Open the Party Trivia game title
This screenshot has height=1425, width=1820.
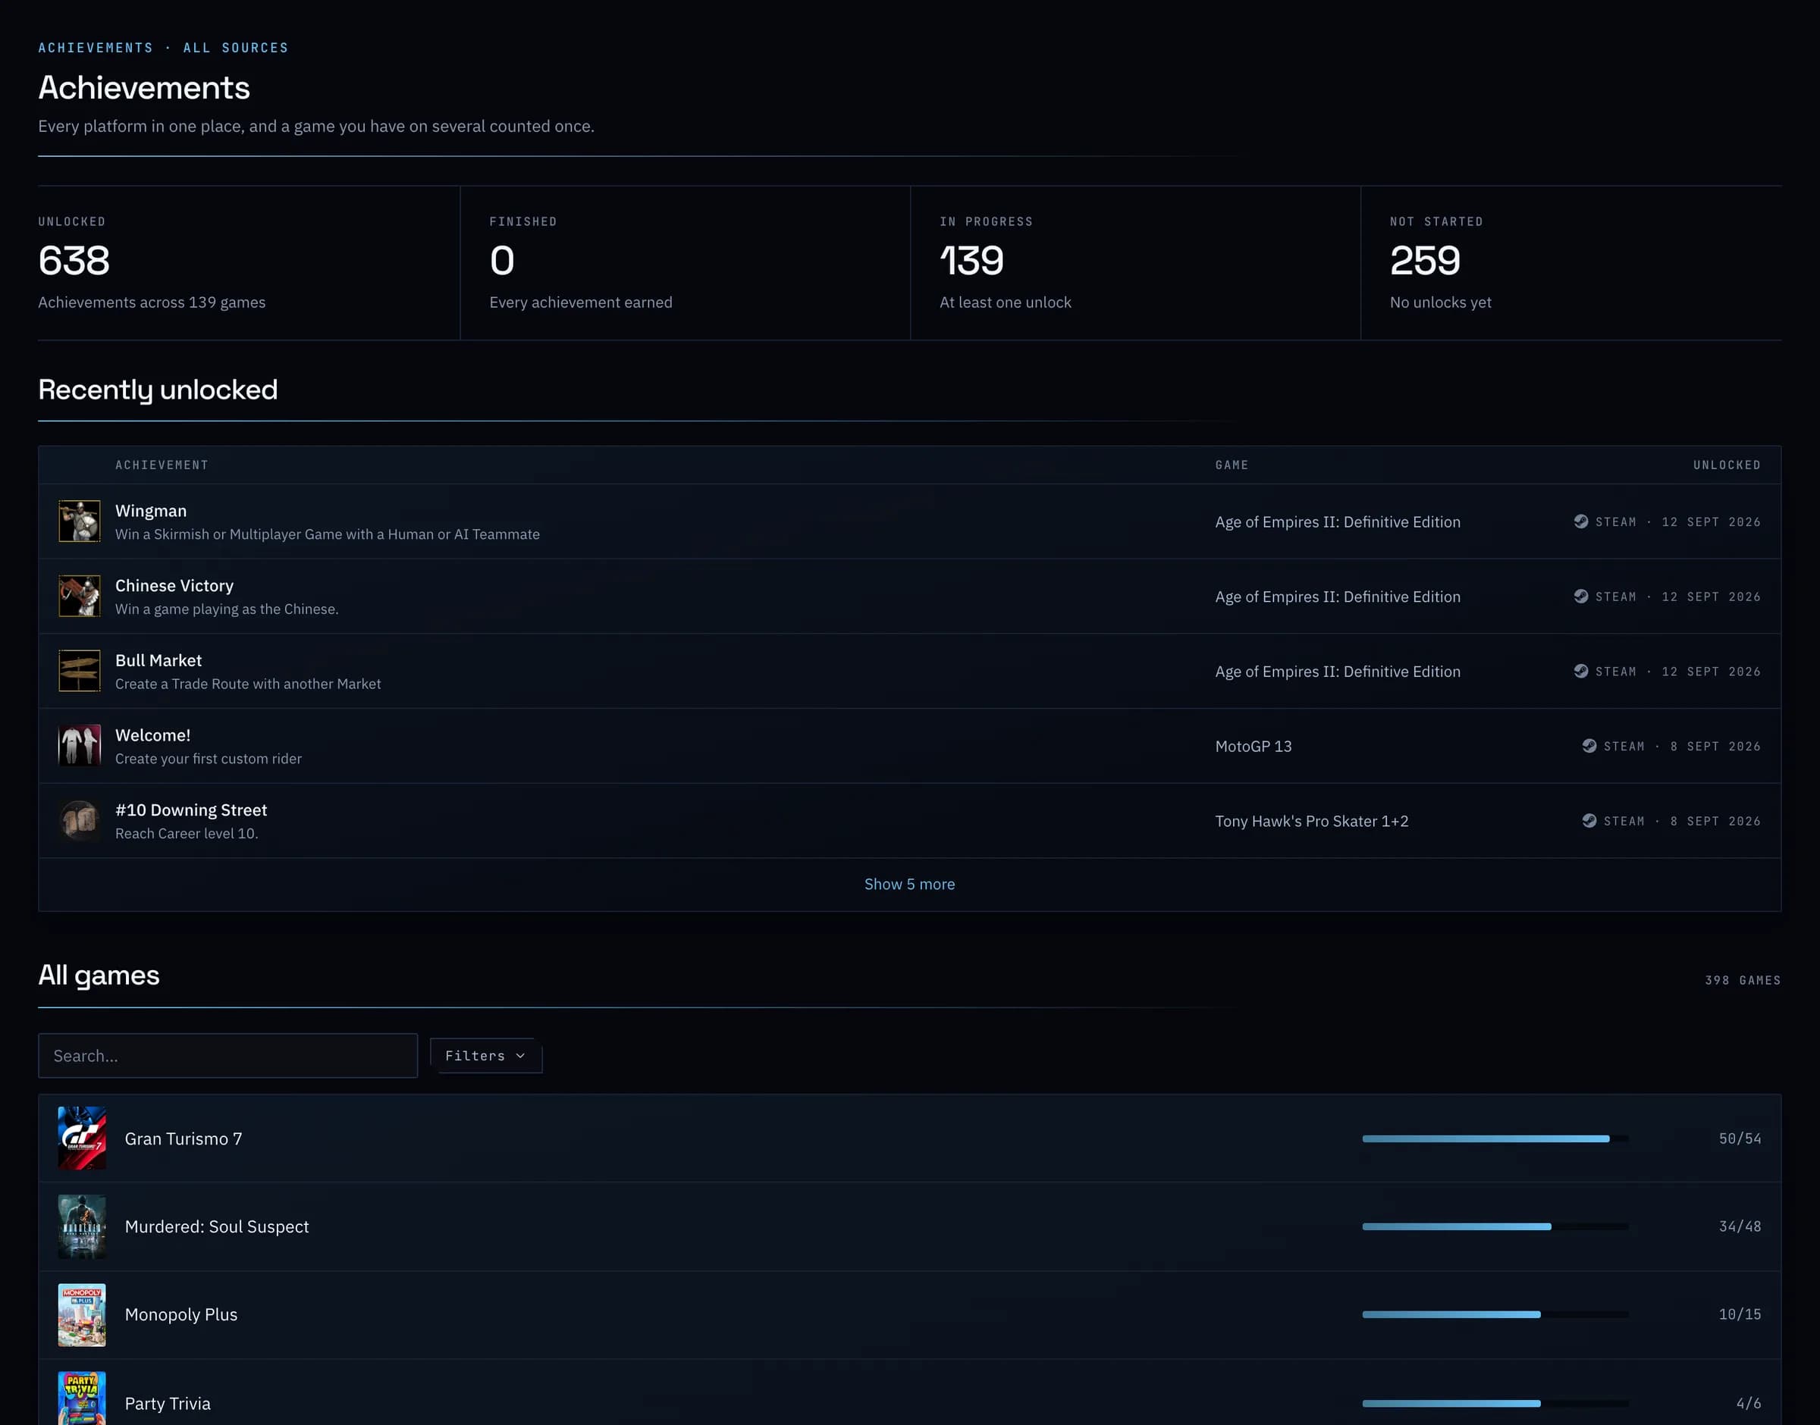coord(168,1403)
